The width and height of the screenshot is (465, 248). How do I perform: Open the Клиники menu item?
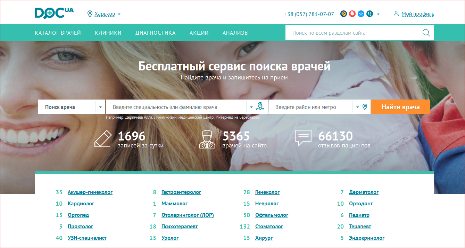pos(108,33)
